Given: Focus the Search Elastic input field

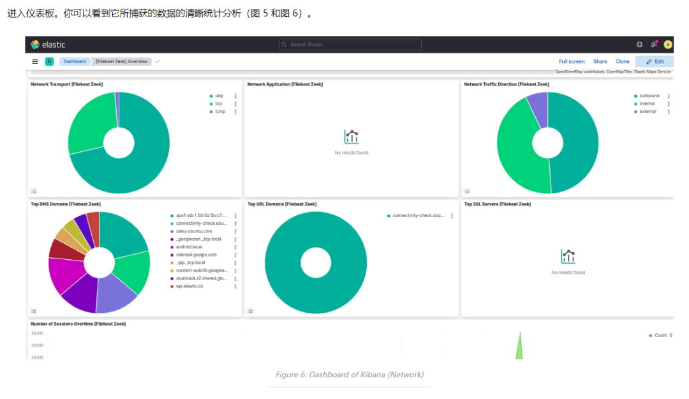Looking at the screenshot, I should click(350, 45).
